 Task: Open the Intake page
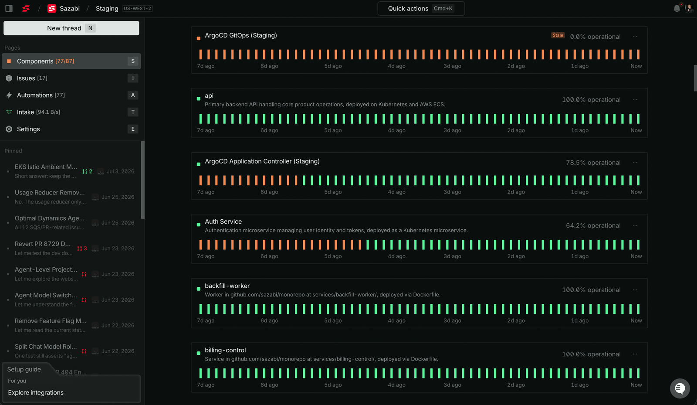[x=71, y=112]
